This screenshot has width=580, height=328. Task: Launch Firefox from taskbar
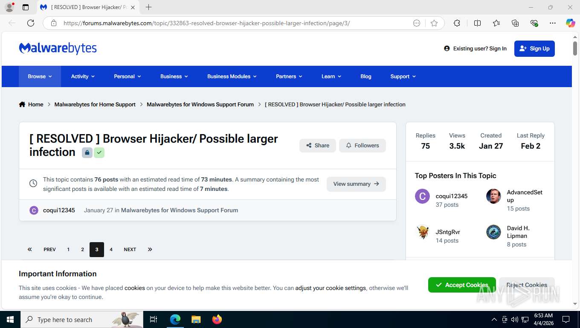click(x=217, y=319)
